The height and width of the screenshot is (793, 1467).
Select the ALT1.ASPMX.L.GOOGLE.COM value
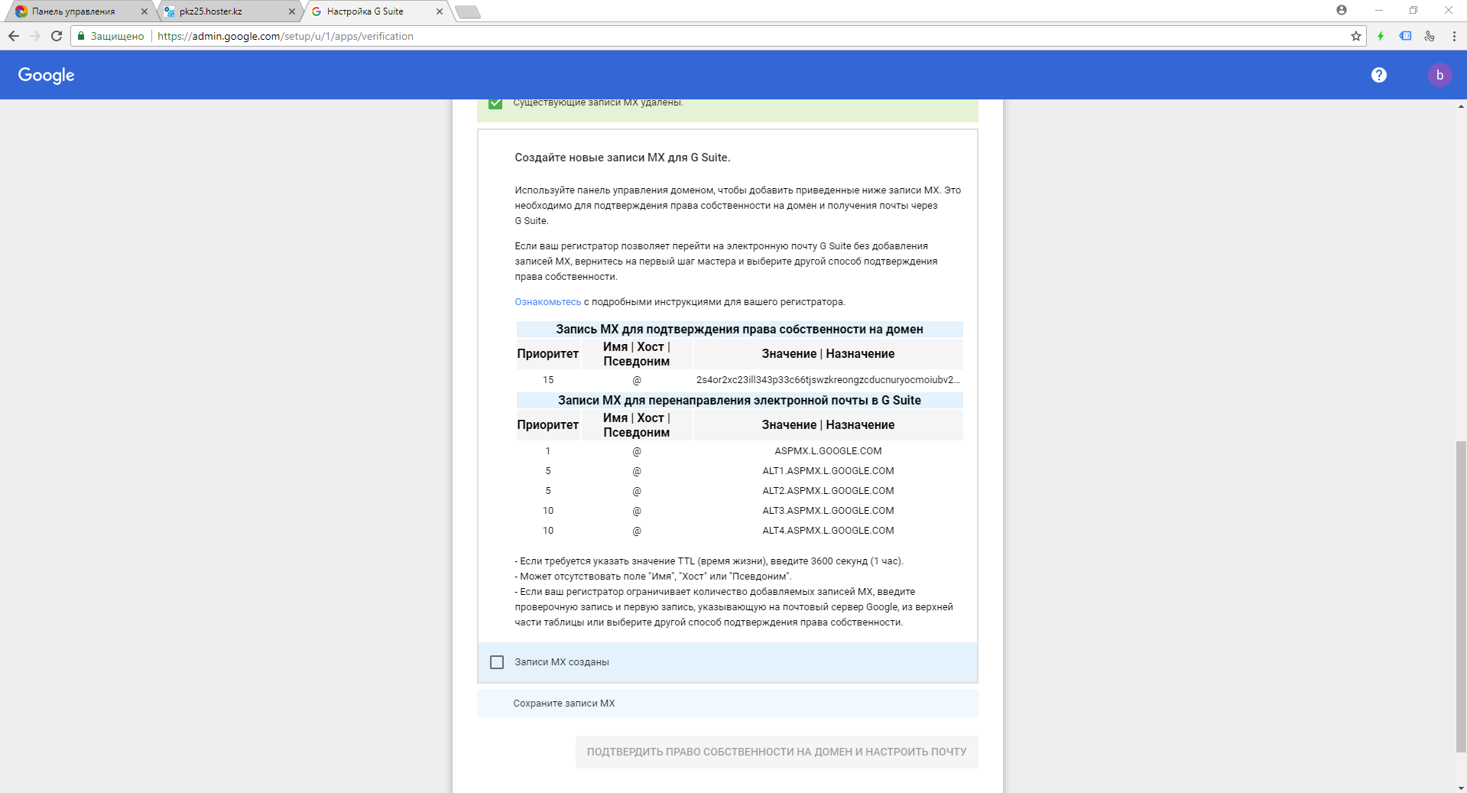(x=828, y=471)
